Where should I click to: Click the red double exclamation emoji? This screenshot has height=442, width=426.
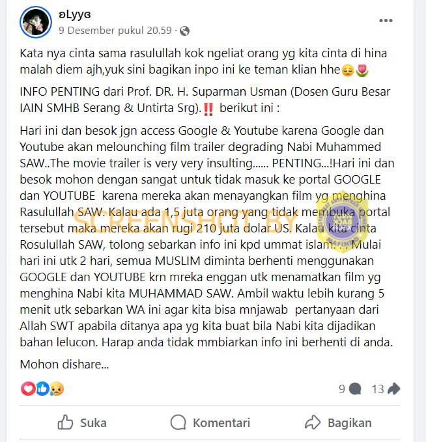[208, 109]
